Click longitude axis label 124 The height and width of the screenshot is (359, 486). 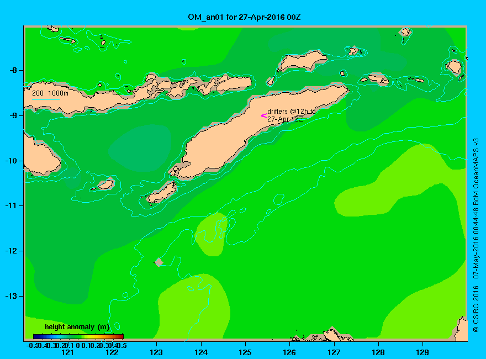201,352
